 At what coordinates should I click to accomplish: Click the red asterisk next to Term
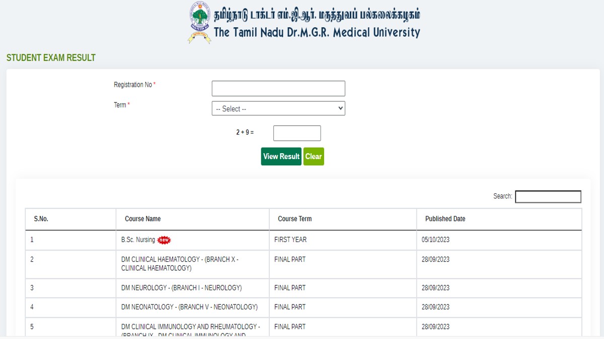pos(127,102)
